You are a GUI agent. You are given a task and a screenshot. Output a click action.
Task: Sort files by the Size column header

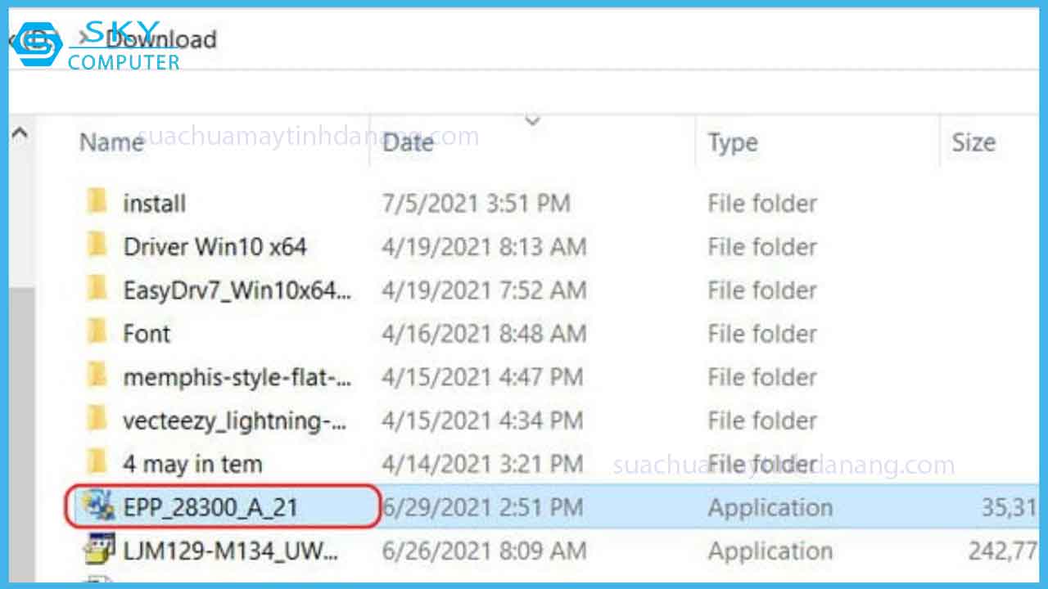974,142
